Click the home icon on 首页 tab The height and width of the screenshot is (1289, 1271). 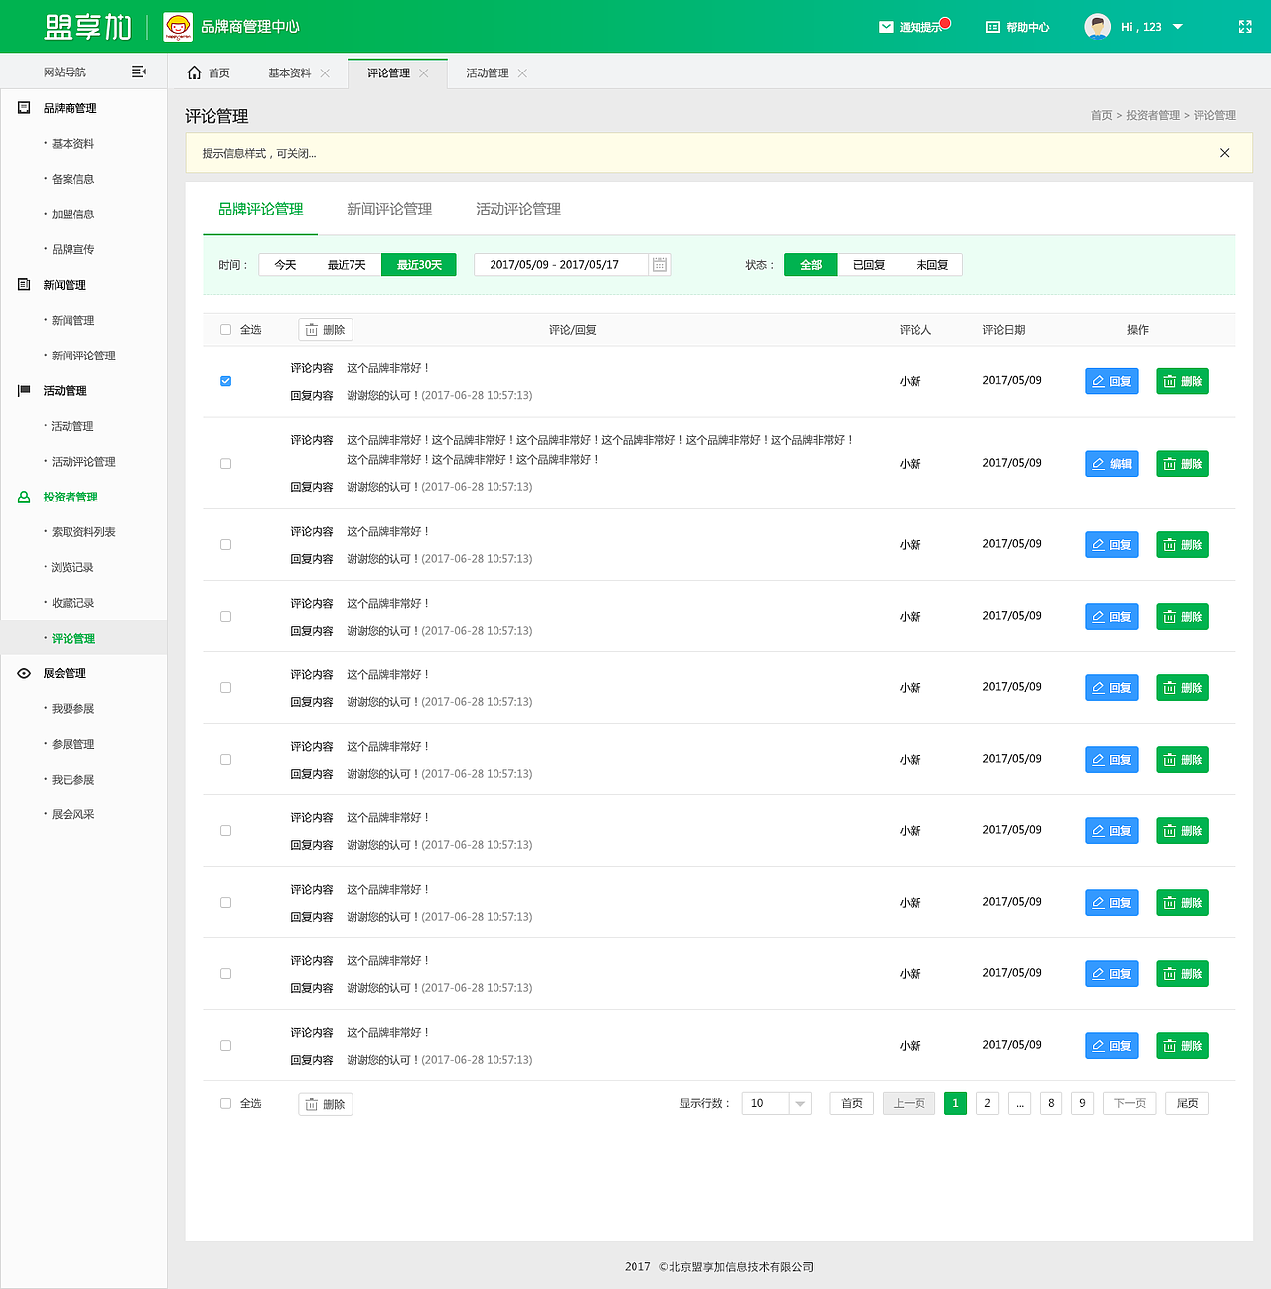click(195, 72)
